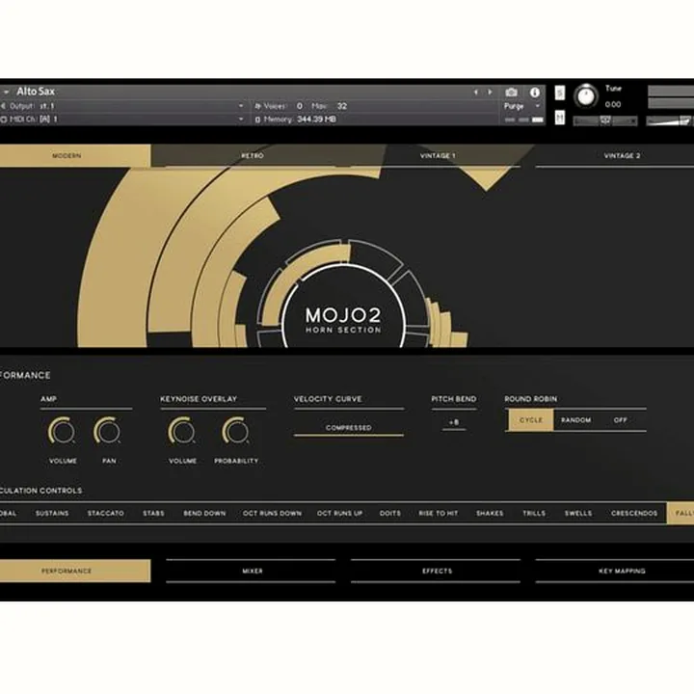694x694 pixels.
Task: Select the Retro preset tab
Action: [253, 156]
